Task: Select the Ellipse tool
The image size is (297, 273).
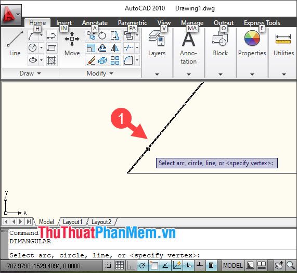Action: 33,60
